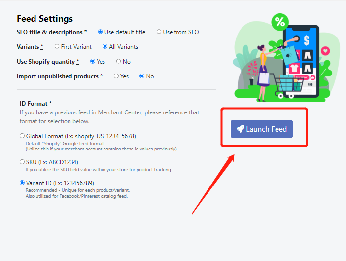Select Variant ID format option
Screen dimensions: 346x261
22,183
